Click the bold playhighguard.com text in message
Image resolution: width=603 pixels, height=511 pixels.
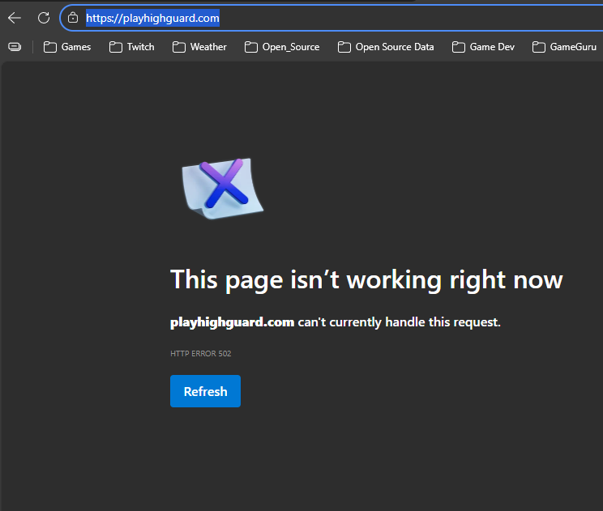(x=233, y=322)
